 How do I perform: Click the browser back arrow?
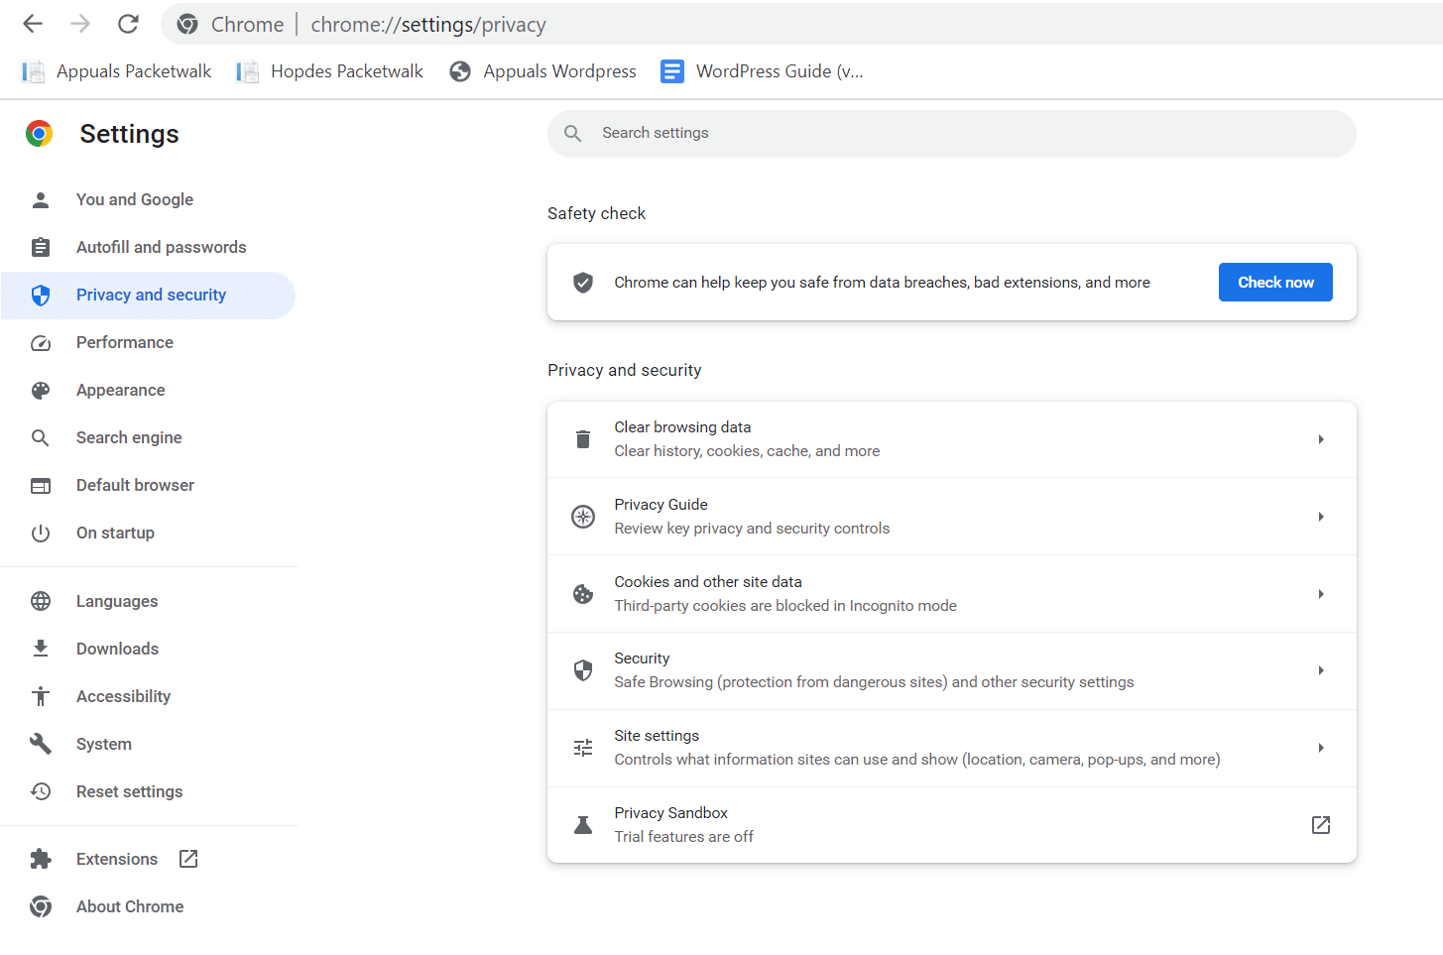point(33,24)
